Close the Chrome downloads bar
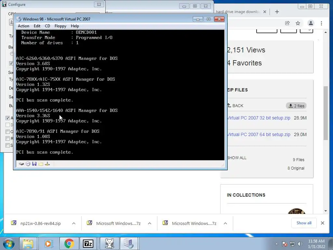 pos(322,223)
